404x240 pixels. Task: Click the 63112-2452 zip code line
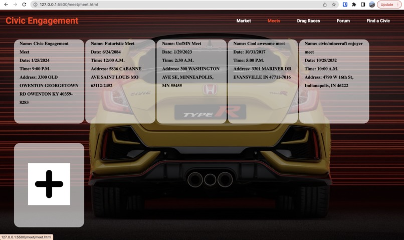click(102, 86)
